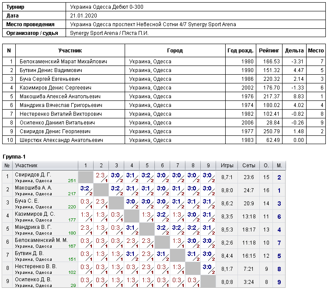Click games value 8,4:4 in Бутвин row
Image resolution: width=328 pixels, height=290 pixels.
click(227, 256)
